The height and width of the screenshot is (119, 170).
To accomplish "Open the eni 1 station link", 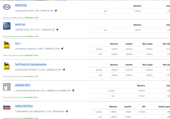I will [18, 43].
